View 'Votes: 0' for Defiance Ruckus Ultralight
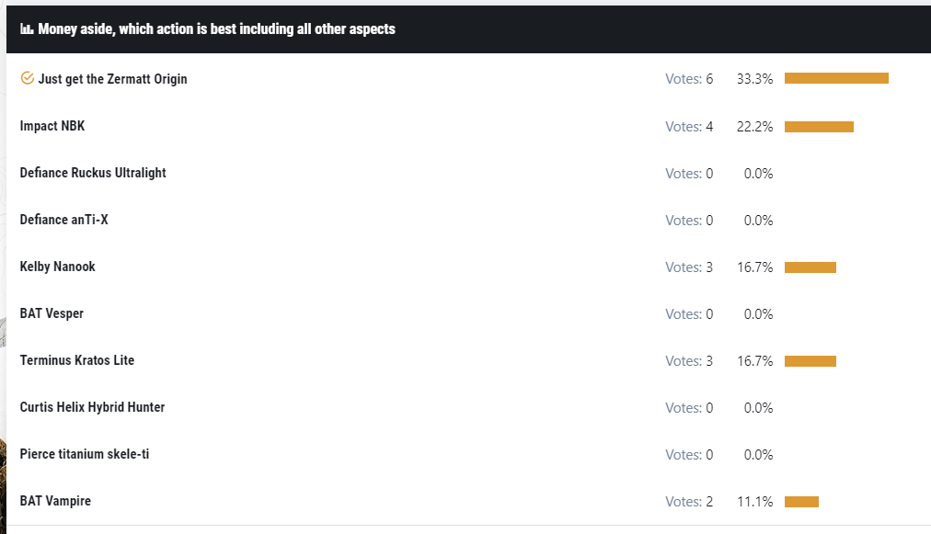931x534 pixels. 689,174
